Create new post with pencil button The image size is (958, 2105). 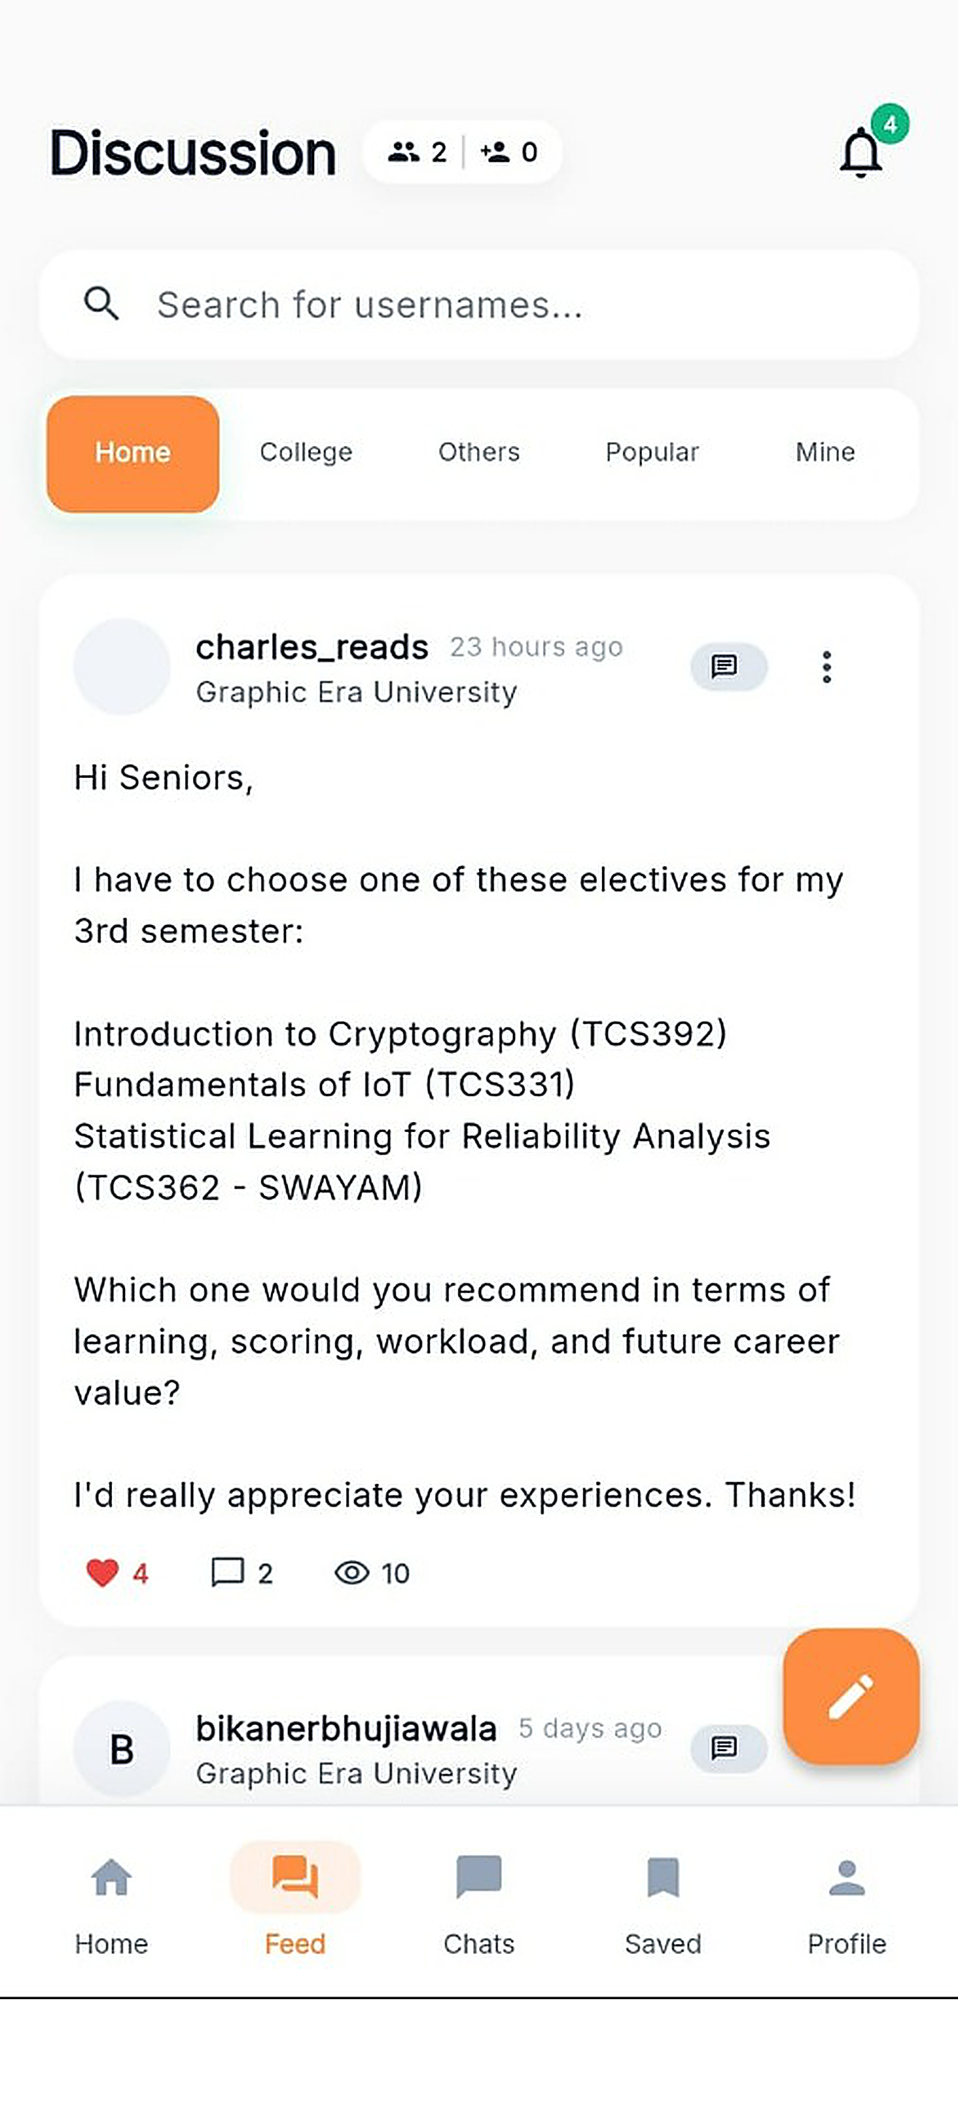pos(851,1696)
